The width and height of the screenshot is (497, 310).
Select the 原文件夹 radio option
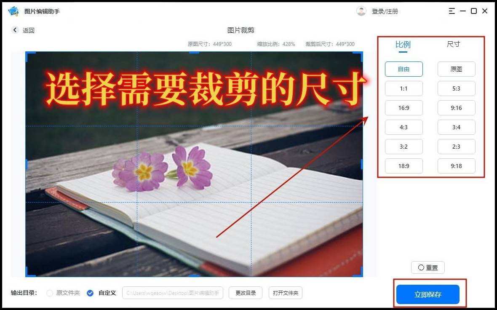click(x=49, y=293)
